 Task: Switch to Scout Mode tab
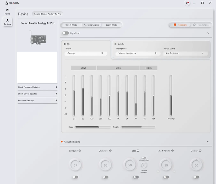pyautogui.click(x=111, y=25)
